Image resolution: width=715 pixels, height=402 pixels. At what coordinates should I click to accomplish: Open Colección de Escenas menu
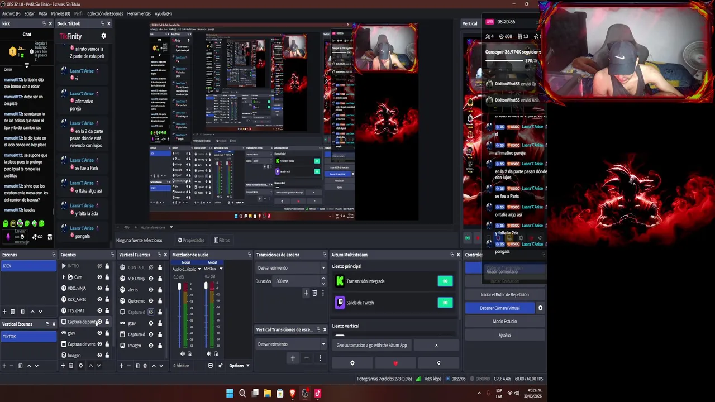[x=105, y=13]
